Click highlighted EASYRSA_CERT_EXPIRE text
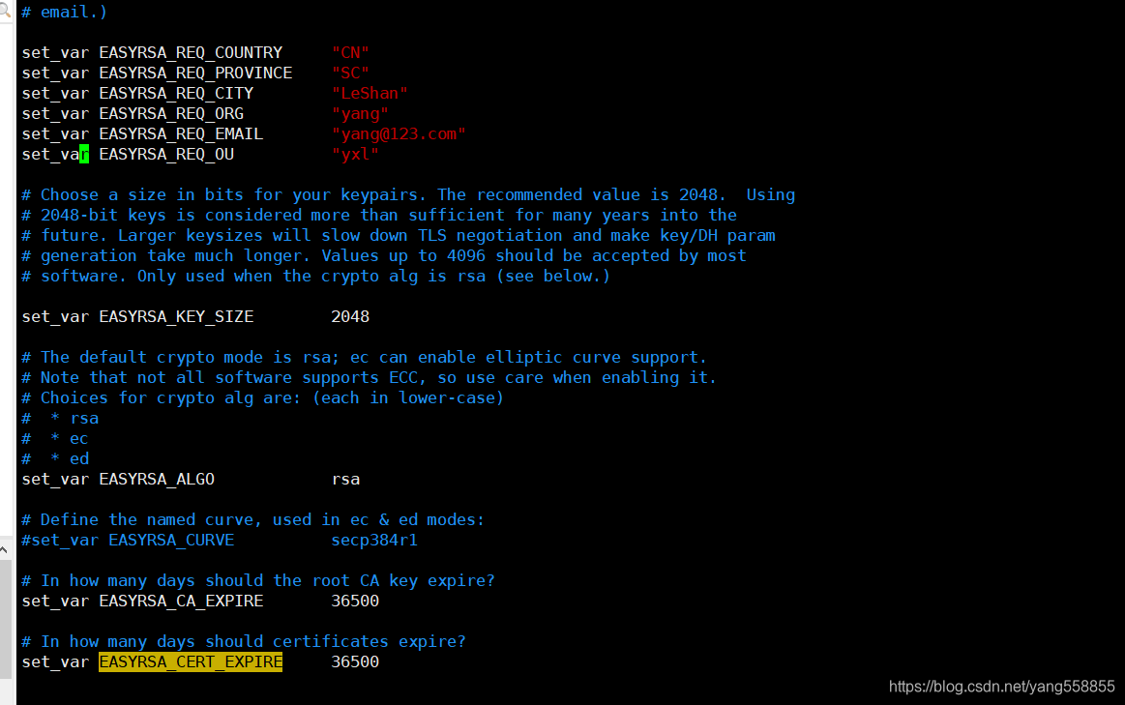Image resolution: width=1125 pixels, height=705 pixels. (191, 662)
